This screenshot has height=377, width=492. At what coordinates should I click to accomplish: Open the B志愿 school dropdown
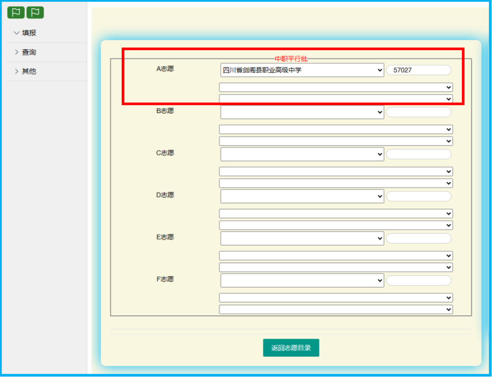point(302,112)
